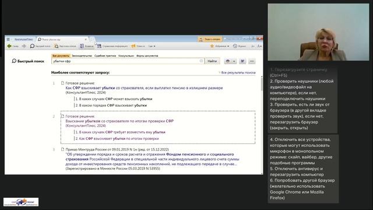
Task: Click the Найти search button
Action: pos(212,61)
